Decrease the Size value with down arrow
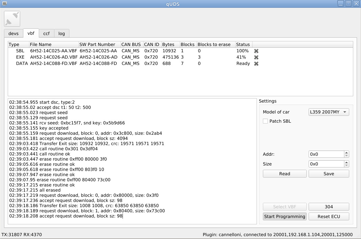Image resolution: width=361 pixels, height=239 pixels. (347, 166)
